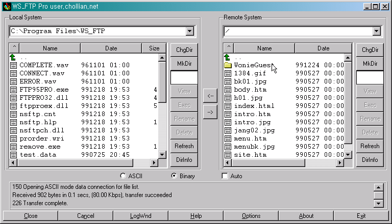This screenshot has height=224, width=392.
Task: Click the jang02.jpg file icon
Action: (228, 130)
